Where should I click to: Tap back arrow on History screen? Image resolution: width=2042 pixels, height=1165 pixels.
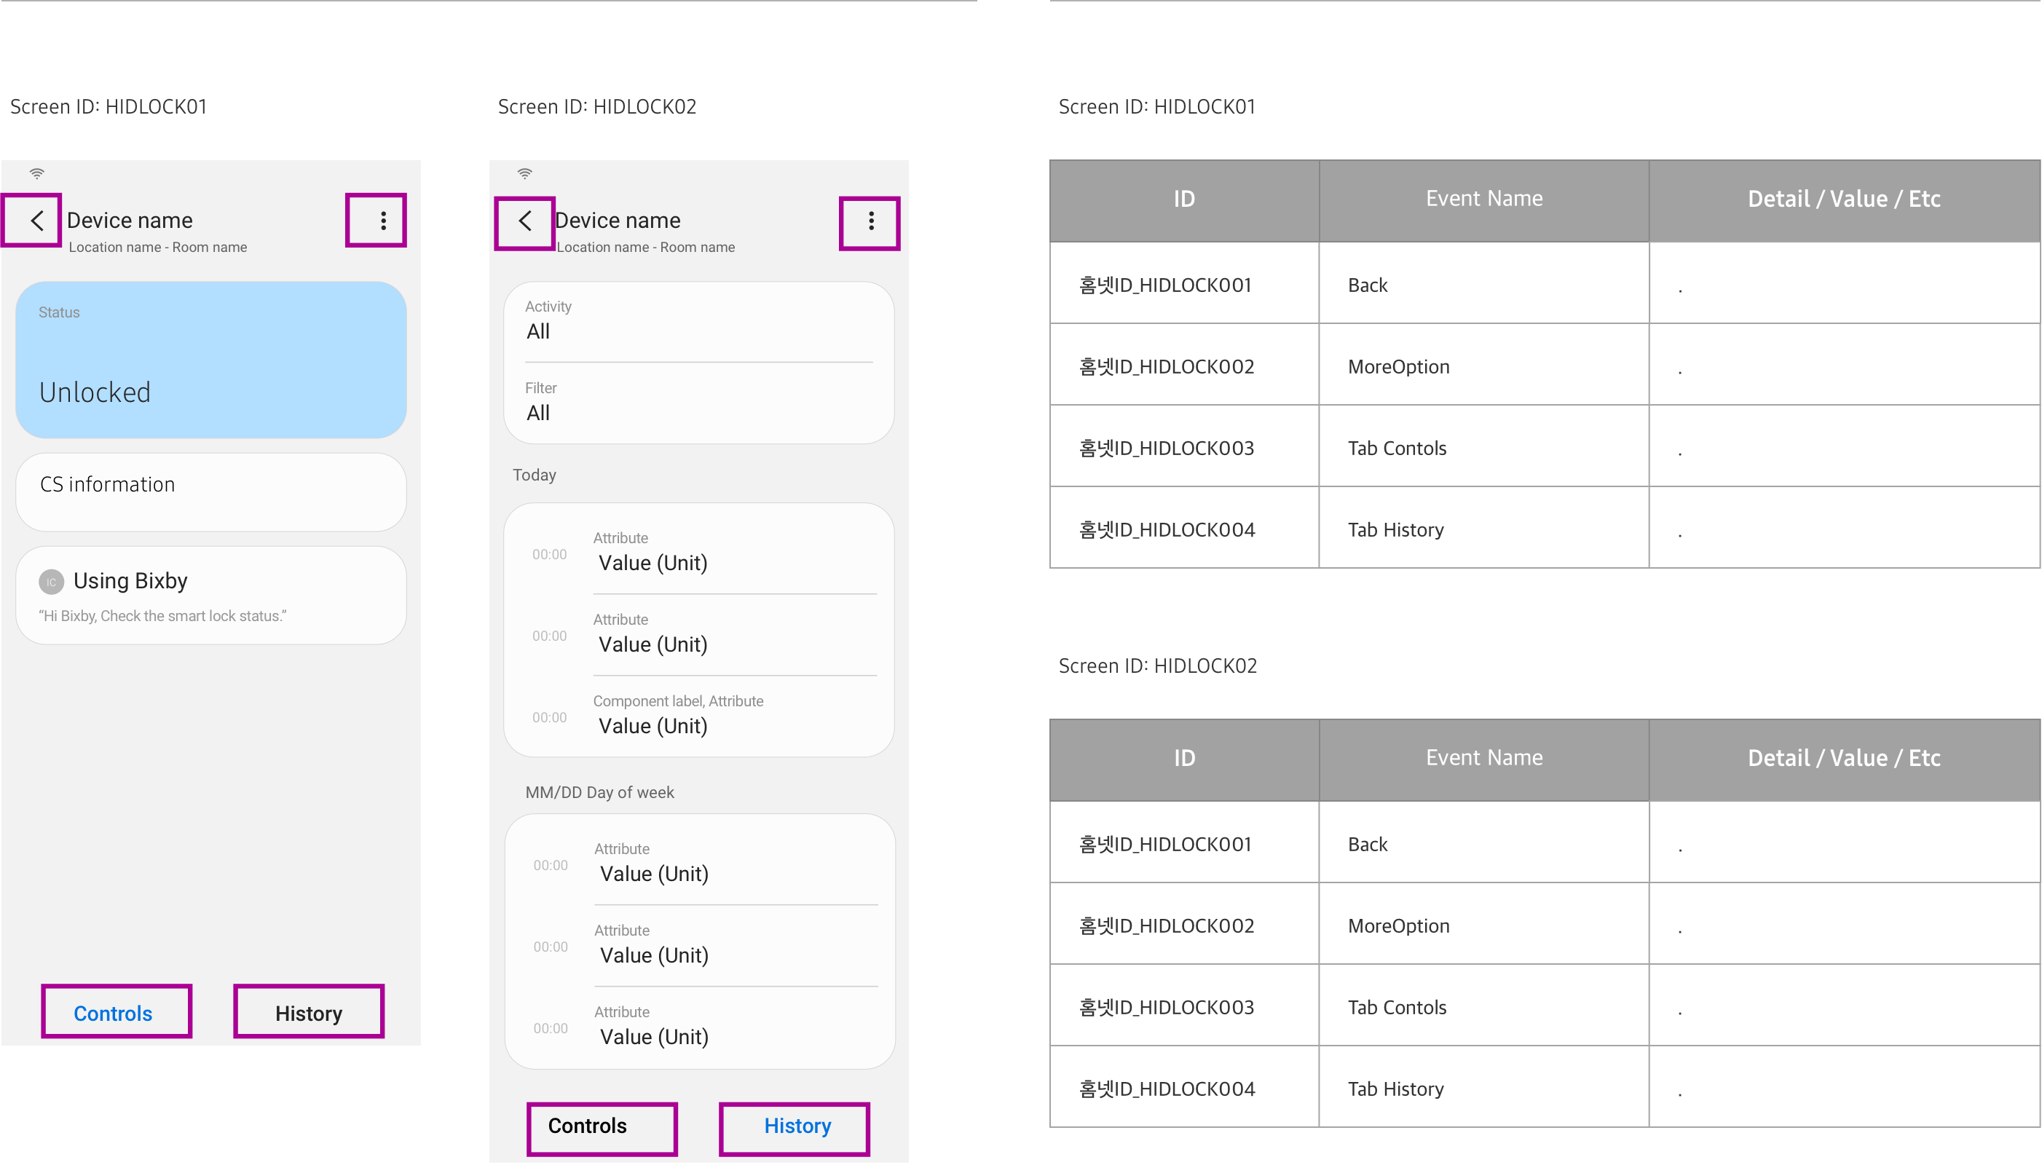coord(525,221)
